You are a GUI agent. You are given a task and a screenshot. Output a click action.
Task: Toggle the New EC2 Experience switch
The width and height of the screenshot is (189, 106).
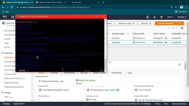pyautogui.click(x=4, y=23)
